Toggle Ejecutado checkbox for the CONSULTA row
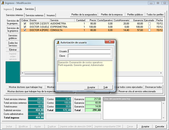This screenshot has height=130, width=169. (x=149, y=30)
